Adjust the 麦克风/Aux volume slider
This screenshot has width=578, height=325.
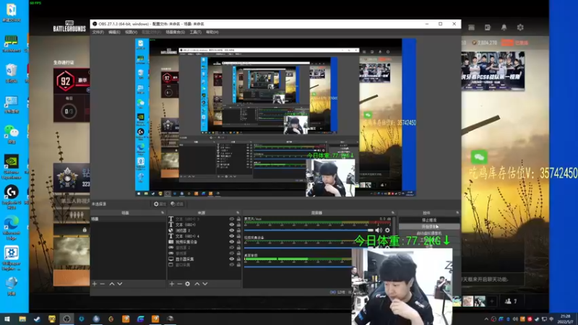click(x=309, y=230)
